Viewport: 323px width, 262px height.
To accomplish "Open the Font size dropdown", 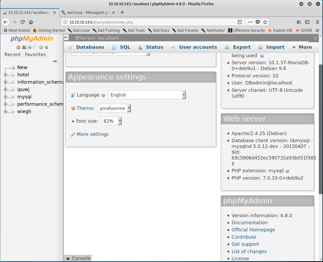I will point(112,121).
